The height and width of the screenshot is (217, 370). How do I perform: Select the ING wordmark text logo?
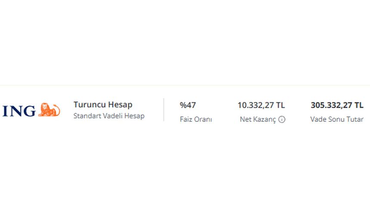pos(19,111)
